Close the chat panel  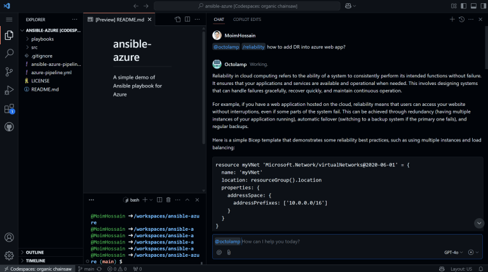pyautogui.click(x=480, y=19)
